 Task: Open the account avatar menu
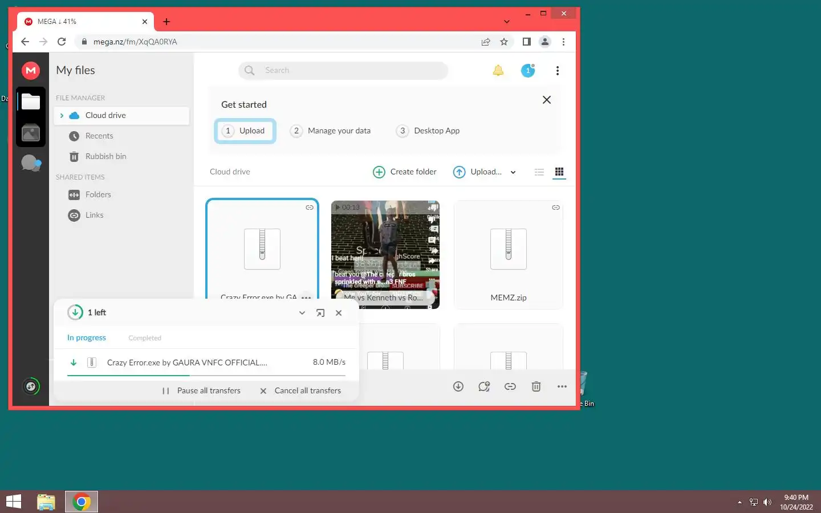point(528,70)
